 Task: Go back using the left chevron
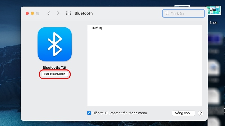[48, 13]
